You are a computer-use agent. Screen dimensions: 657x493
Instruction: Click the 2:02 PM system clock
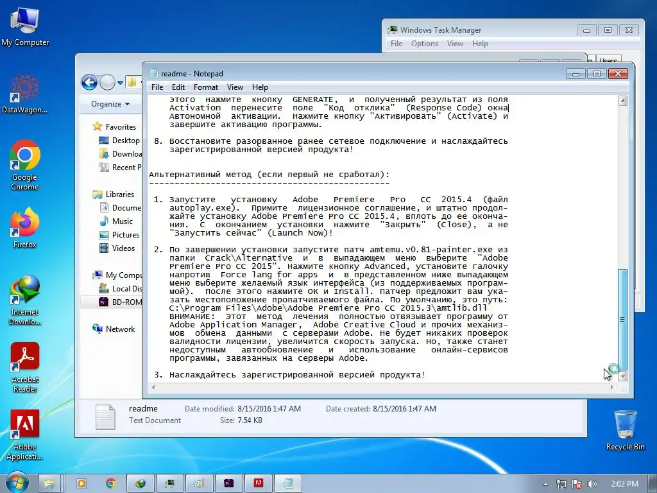pos(624,484)
